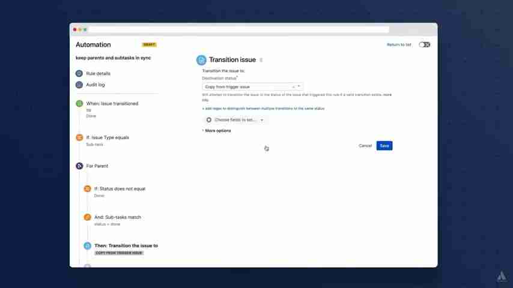The image size is (513, 288).
Task: Open Rule details in the sidebar
Action: 98,73
